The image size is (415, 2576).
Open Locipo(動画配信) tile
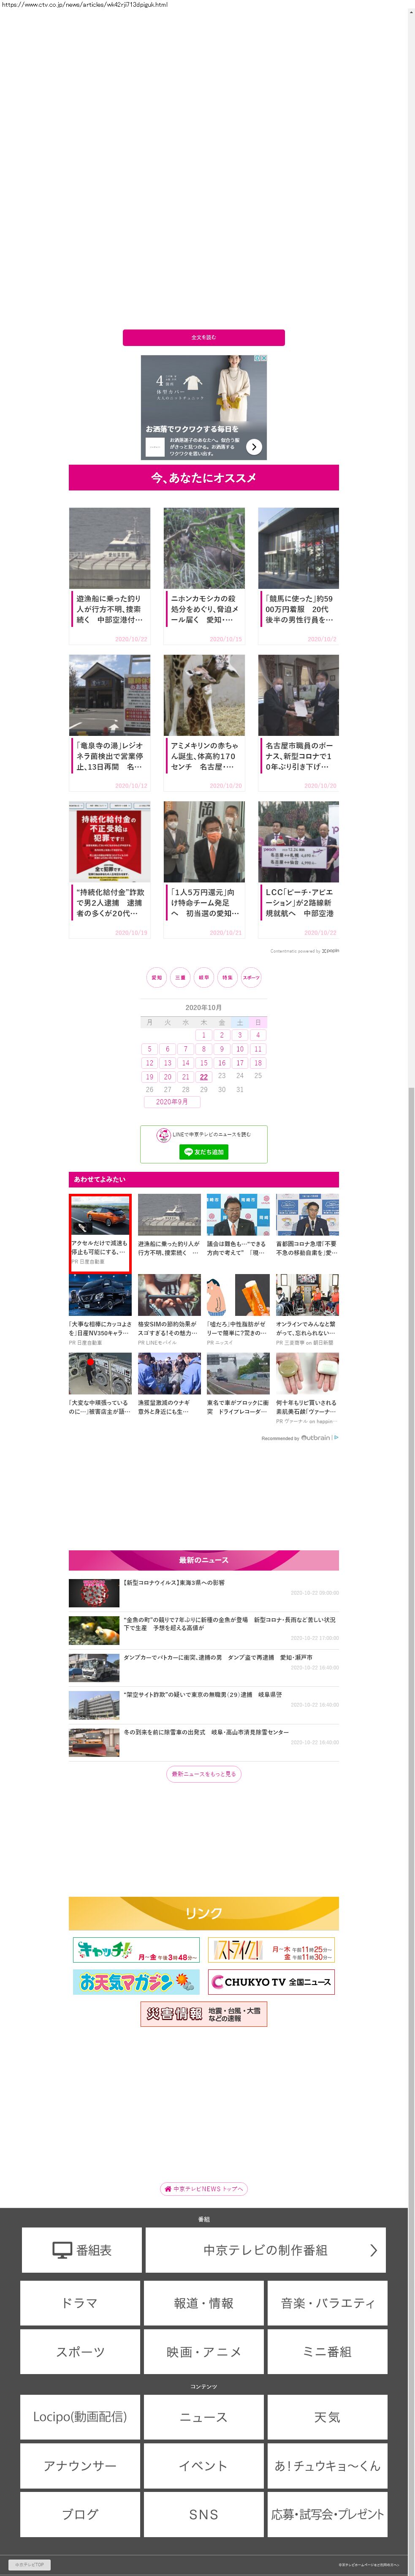80,2417
